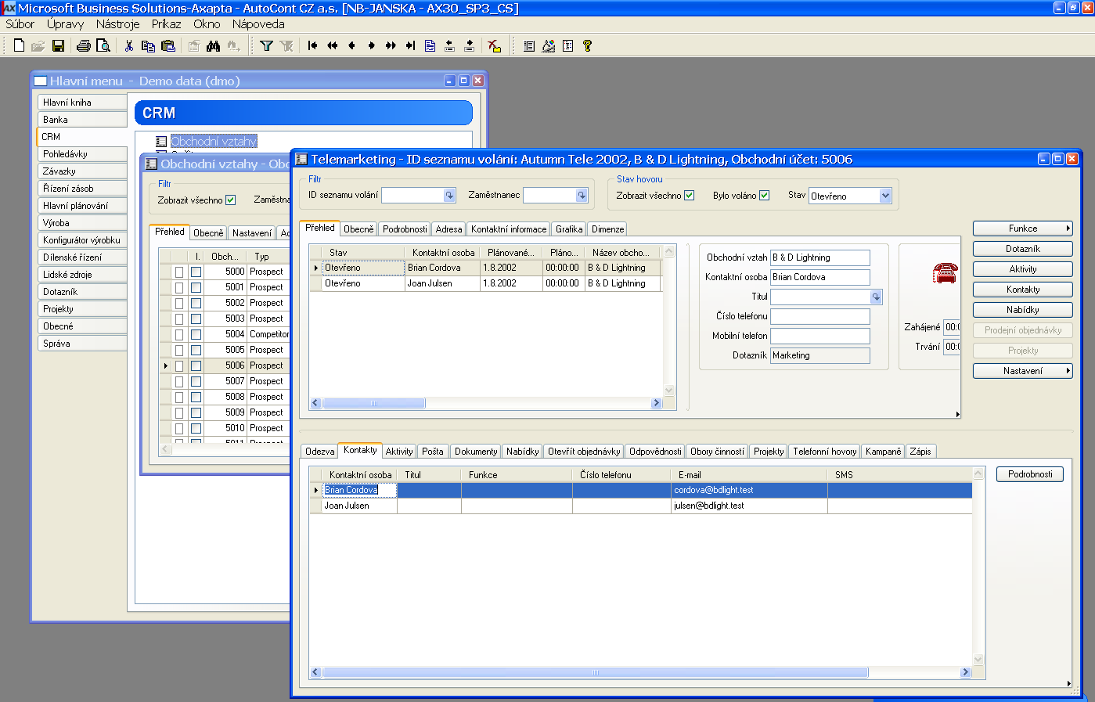The height and width of the screenshot is (702, 1095).
Task: Select Lidské zdroje in Hlavní menu
Action: point(81,275)
